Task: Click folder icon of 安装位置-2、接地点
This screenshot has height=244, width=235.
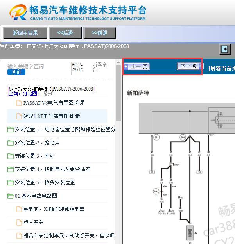Action: 11,143
